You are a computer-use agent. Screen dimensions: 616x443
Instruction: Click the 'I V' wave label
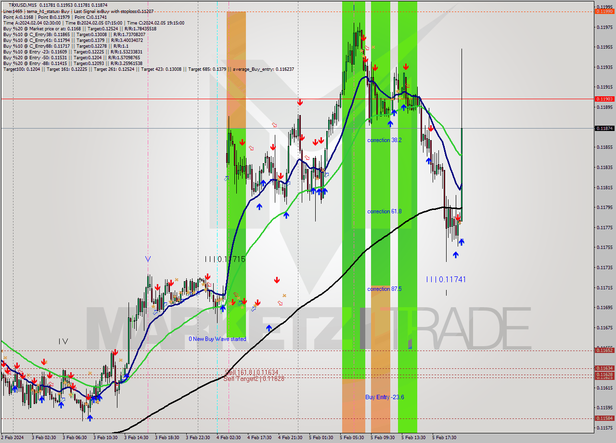tap(63, 341)
